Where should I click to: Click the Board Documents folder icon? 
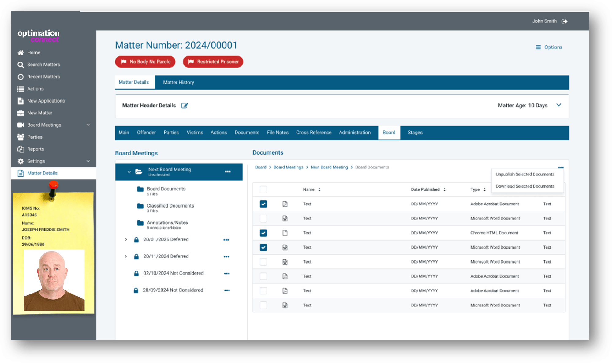140,189
